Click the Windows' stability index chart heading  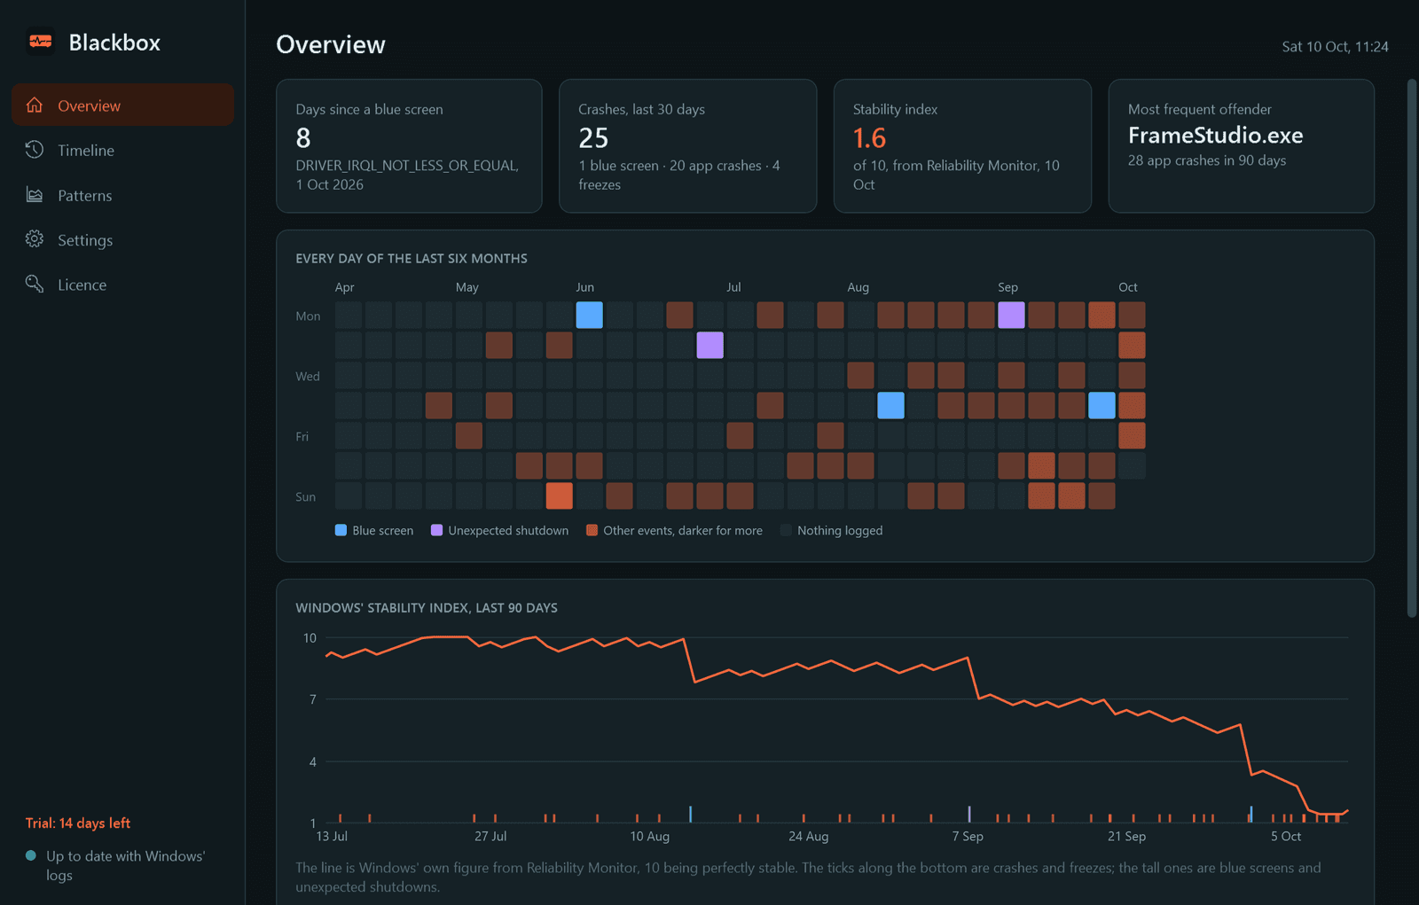click(427, 607)
